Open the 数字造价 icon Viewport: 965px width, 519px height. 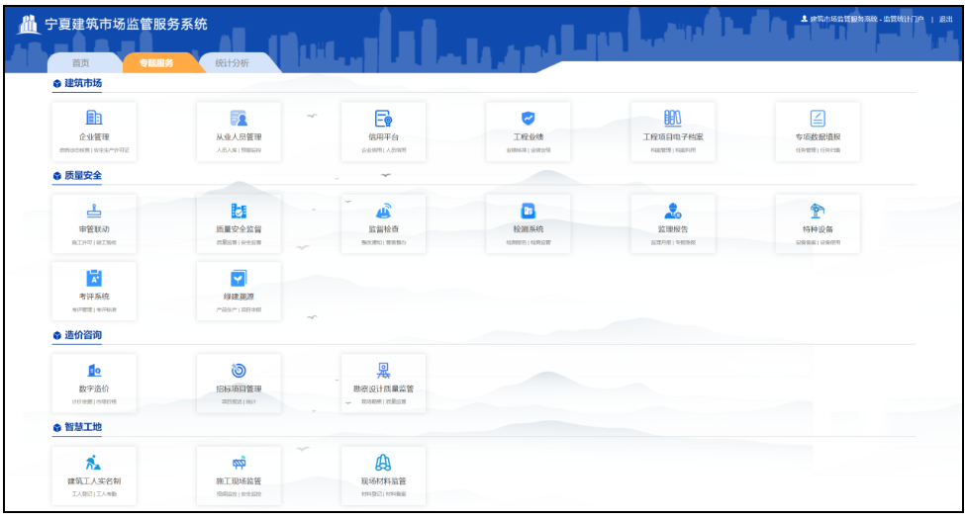coord(94,371)
